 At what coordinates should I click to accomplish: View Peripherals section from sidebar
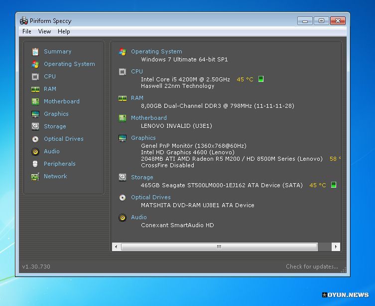click(x=60, y=164)
